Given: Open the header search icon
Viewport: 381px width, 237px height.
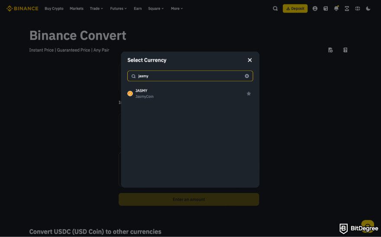Looking at the screenshot, I should (x=275, y=9).
